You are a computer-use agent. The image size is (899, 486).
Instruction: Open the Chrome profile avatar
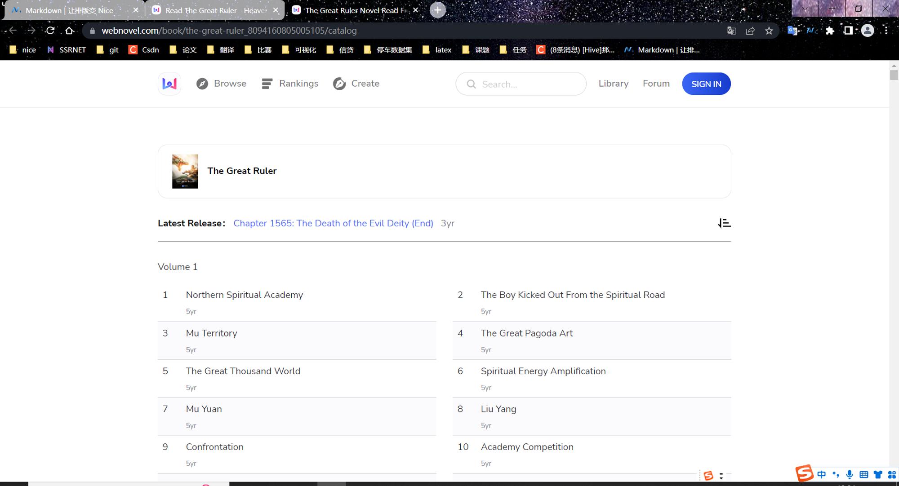(868, 31)
